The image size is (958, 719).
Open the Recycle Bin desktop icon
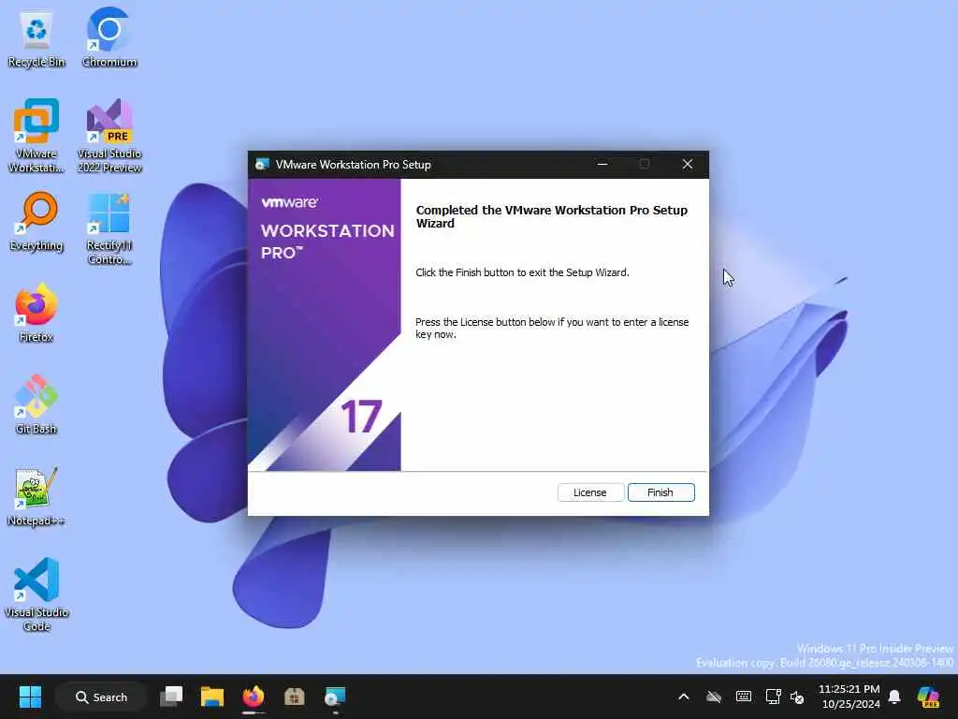click(36, 39)
